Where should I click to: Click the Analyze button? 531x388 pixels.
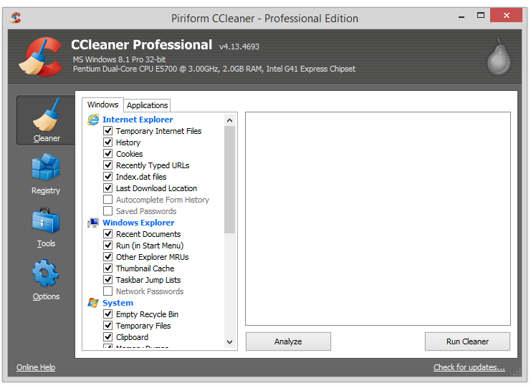click(288, 341)
